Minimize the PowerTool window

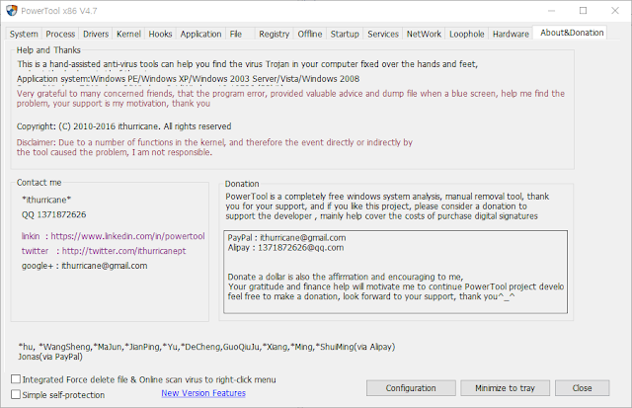[551, 11]
